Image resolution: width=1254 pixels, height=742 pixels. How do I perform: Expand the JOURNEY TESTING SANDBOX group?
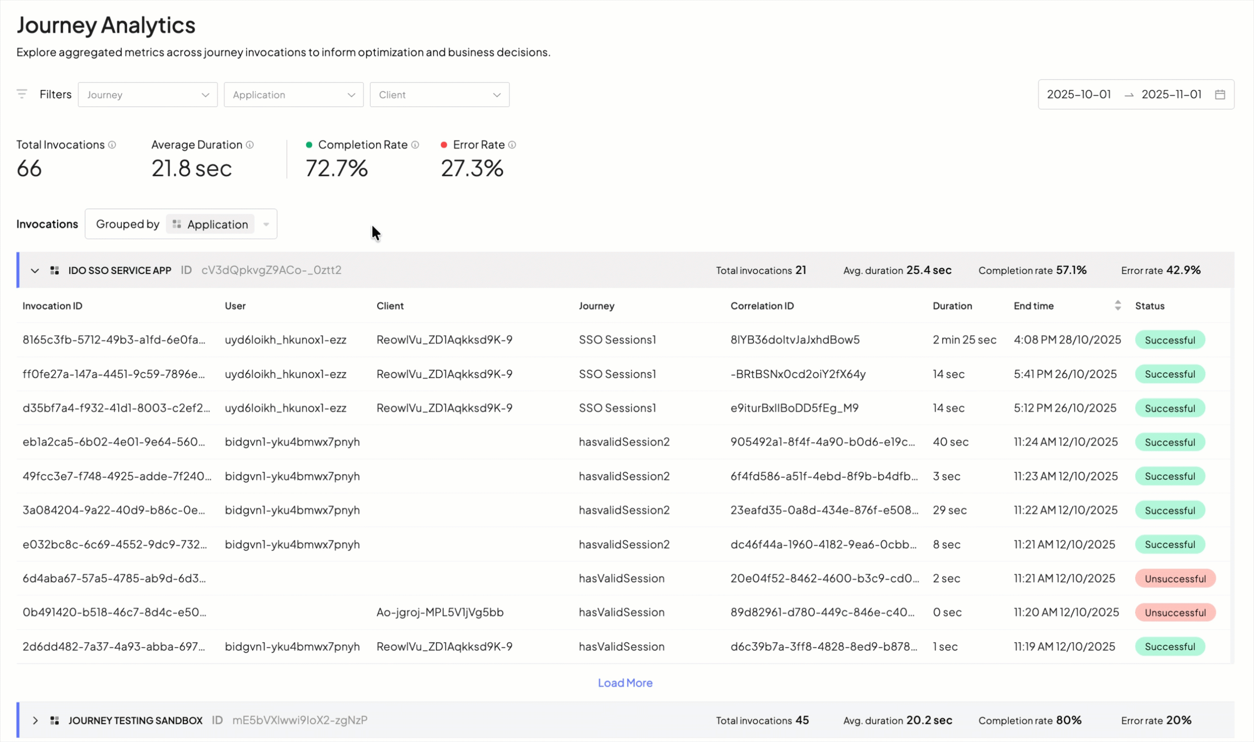[34, 721]
